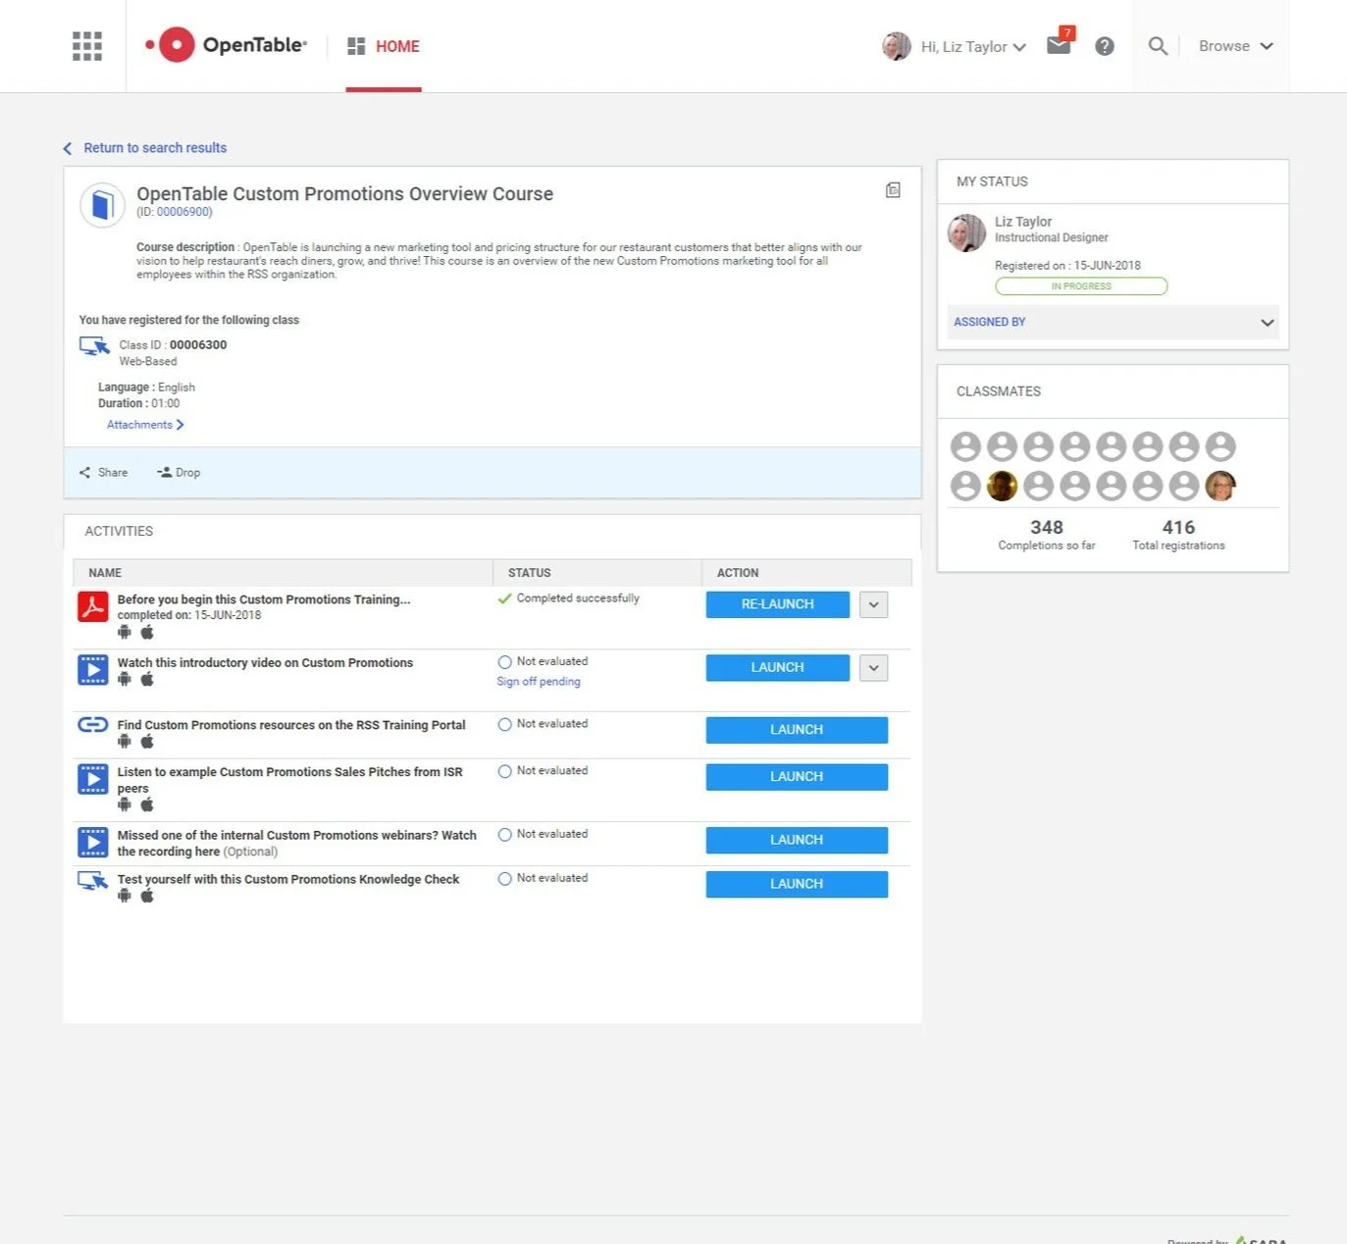This screenshot has height=1244, width=1347.
Task: Click Android icon under introductory video
Action: [125, 679]
